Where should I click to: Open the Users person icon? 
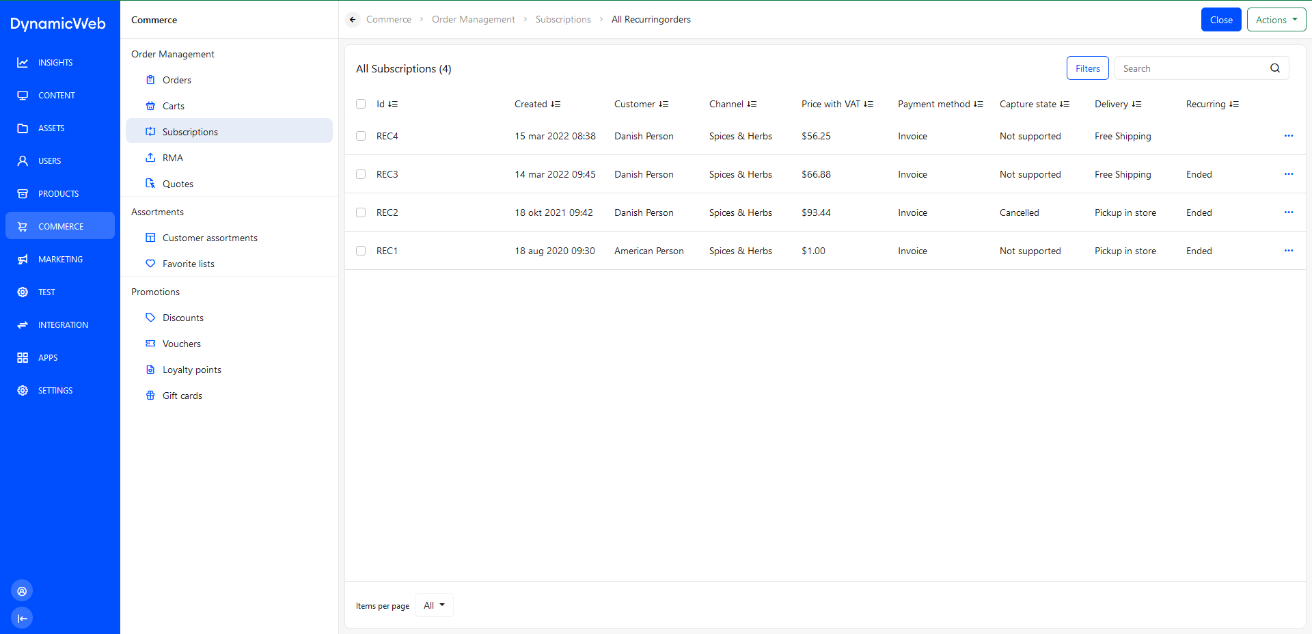click(23, 161)
